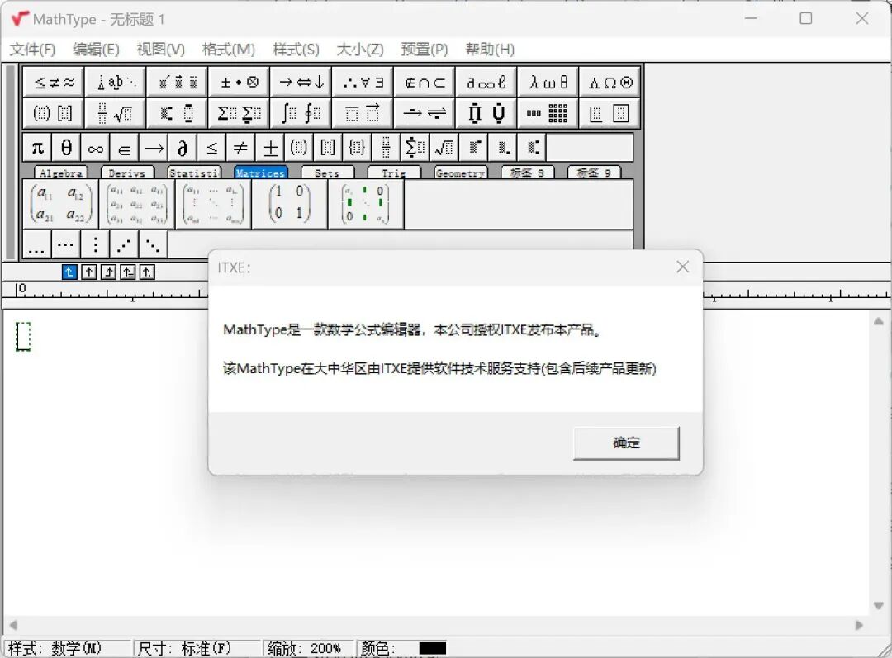Viewport: 892px width, 658px height.
Task: Switch to the Derivs tab
Action: [x=127, y=173]
